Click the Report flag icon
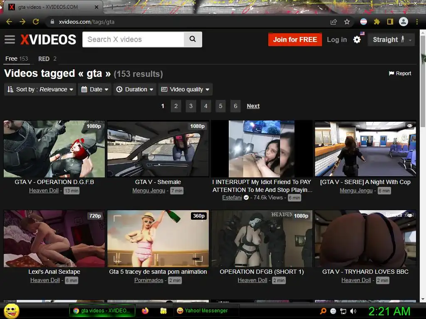The width and height of the screenshot is (426, 319). 391,74
